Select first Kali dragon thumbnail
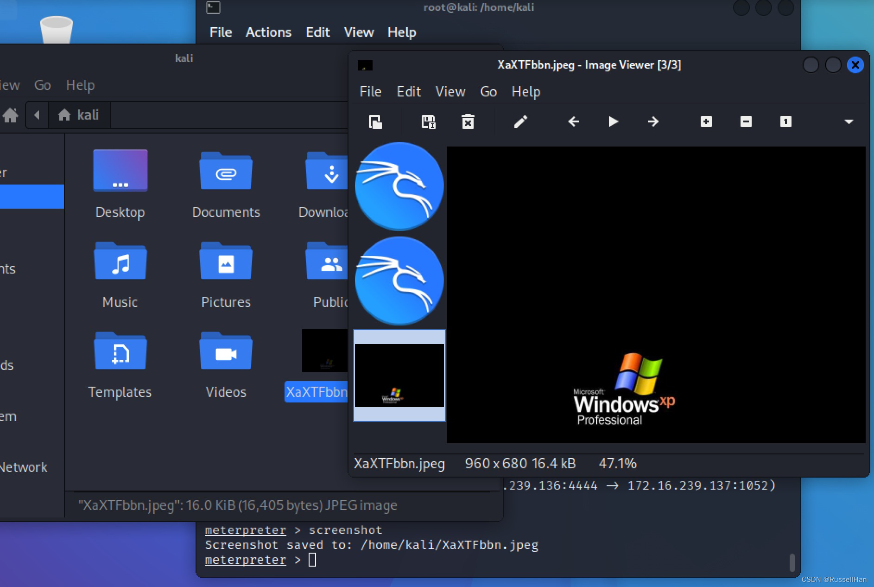The height and width of the screenshot is (587, 874). [x=399, y=186]
